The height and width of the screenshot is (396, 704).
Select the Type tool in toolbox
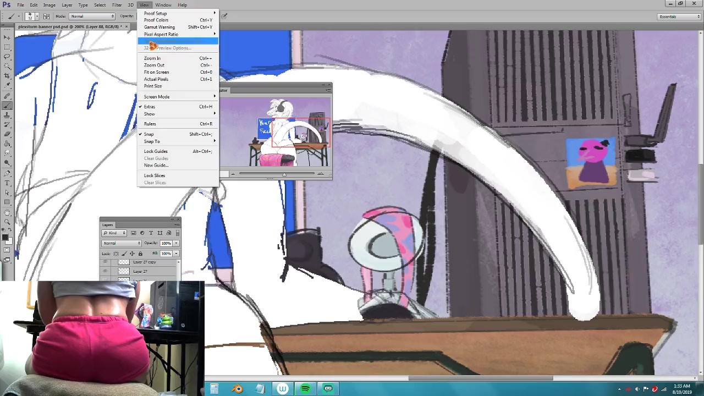(x=7, y=183)
